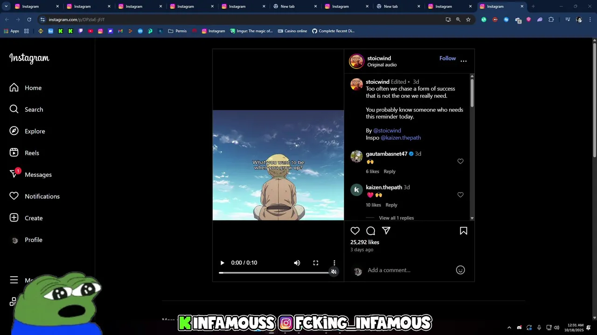Click stoicwind avatar in post header
The image size is (597, 335).
357,61
